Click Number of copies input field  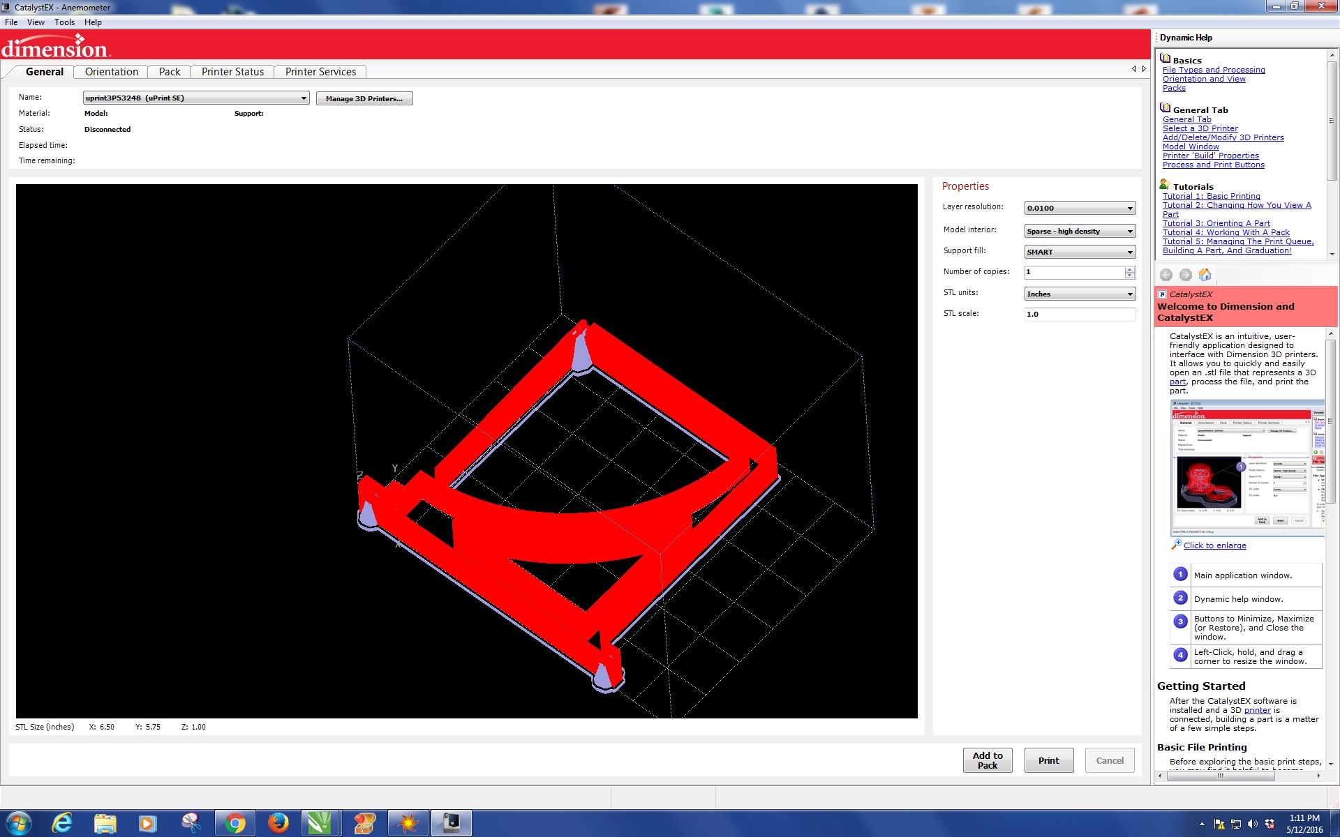(1074, 272)
